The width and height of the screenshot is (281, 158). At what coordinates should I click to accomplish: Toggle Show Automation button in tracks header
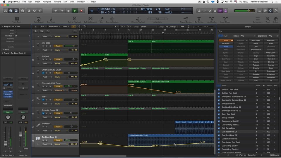pyautogui.click(x=73, y=27)
